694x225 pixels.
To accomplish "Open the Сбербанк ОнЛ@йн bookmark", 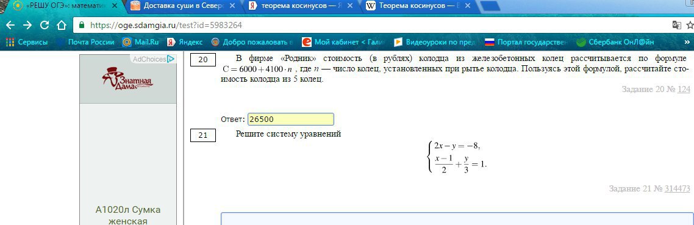I will (x=616, y=42).
